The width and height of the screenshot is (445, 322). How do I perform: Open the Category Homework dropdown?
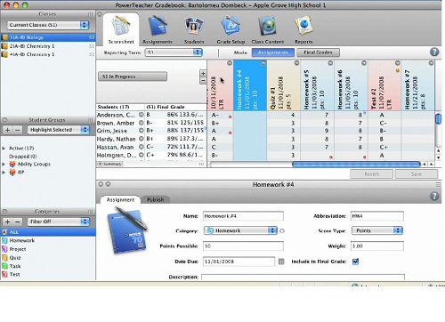tap(240, 230)
